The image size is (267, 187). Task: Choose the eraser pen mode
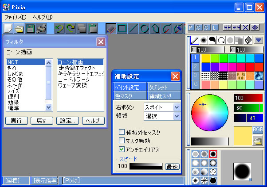248,40
